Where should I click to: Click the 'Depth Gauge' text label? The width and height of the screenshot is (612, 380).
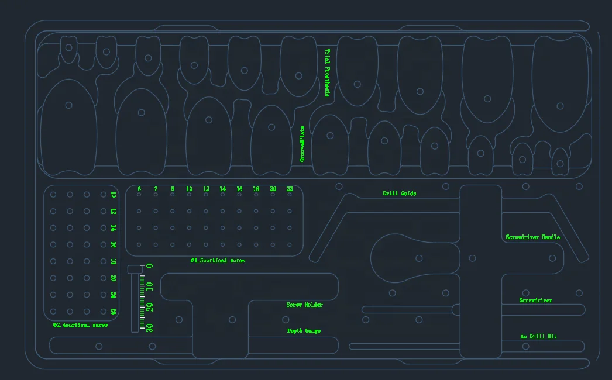pyautogui.click(x=304, y=331)
